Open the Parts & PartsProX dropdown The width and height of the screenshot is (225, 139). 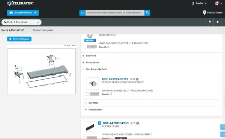pos(21,22)
